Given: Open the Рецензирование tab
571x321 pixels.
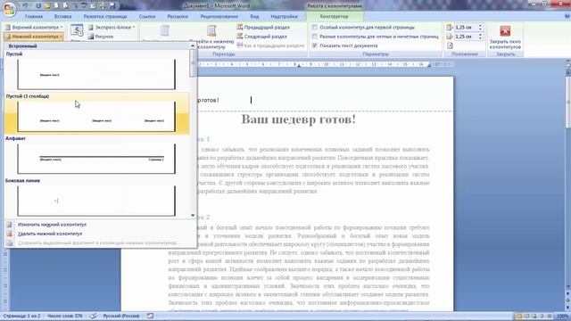Looking at the screenshot, I should pyautogui.click(x=219, y=16).
